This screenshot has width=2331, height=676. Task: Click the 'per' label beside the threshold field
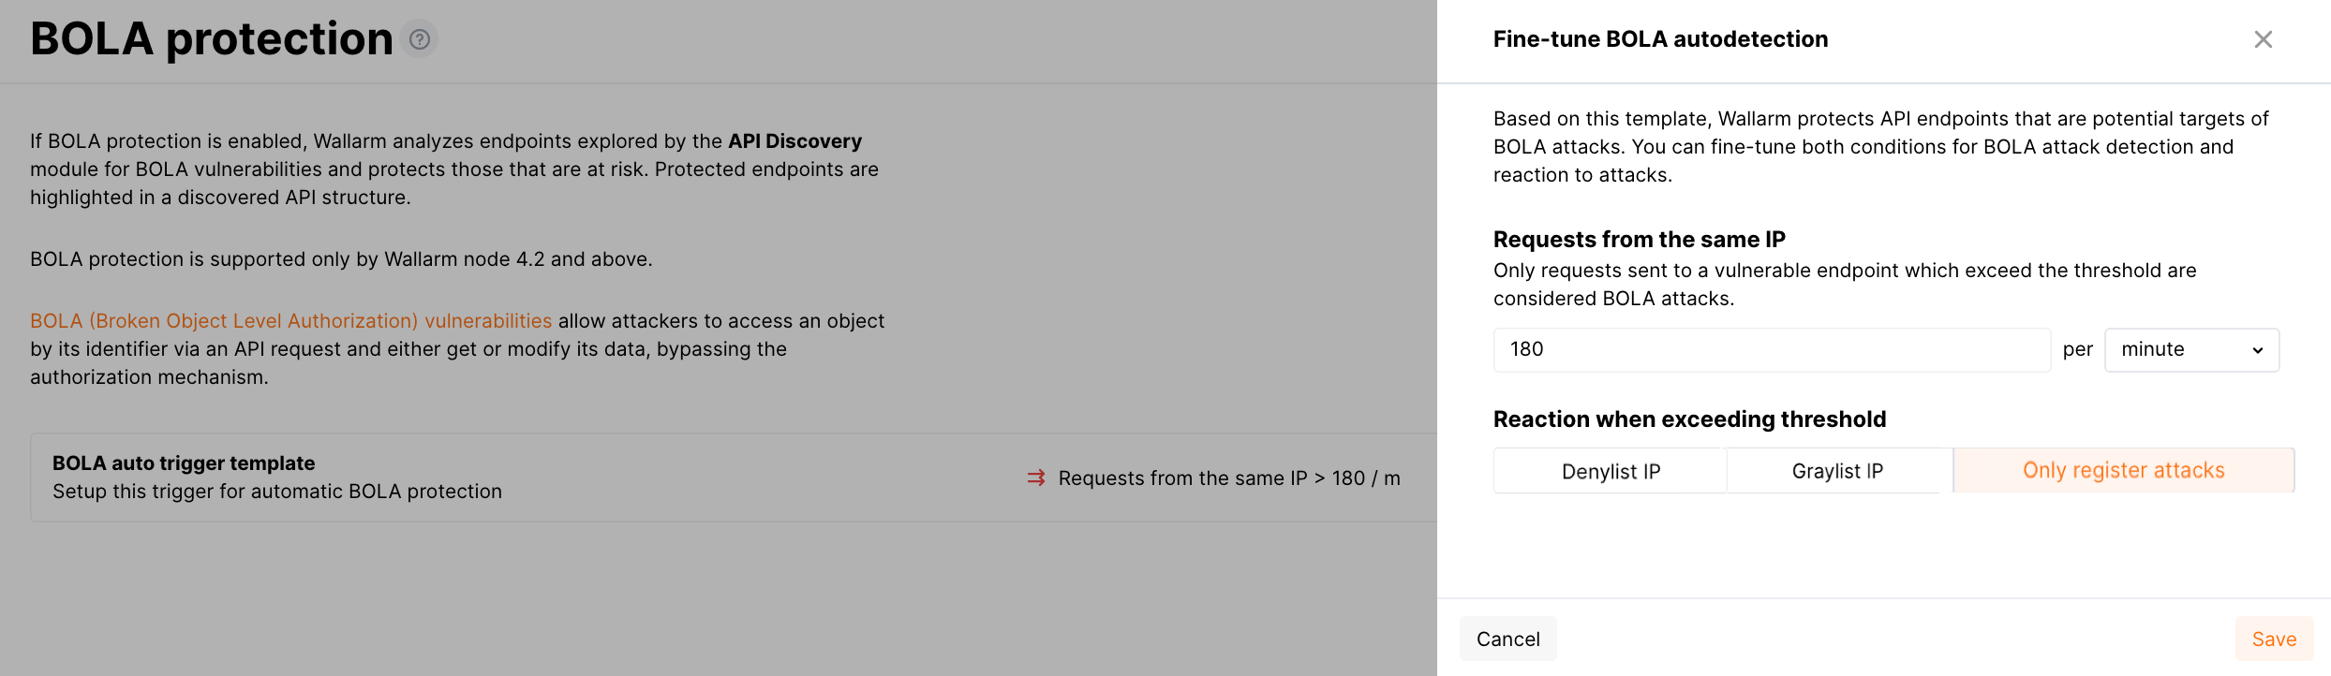coord(2077,350)
